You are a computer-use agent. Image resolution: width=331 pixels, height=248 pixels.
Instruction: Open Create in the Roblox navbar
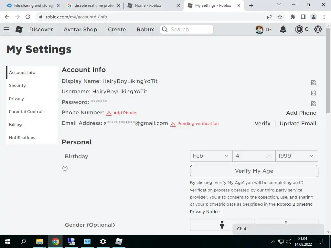coord(117,29)
